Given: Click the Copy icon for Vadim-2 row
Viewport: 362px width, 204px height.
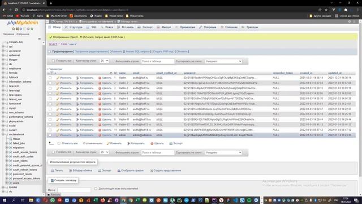Looking at the screenshot, I should point(78,83).
